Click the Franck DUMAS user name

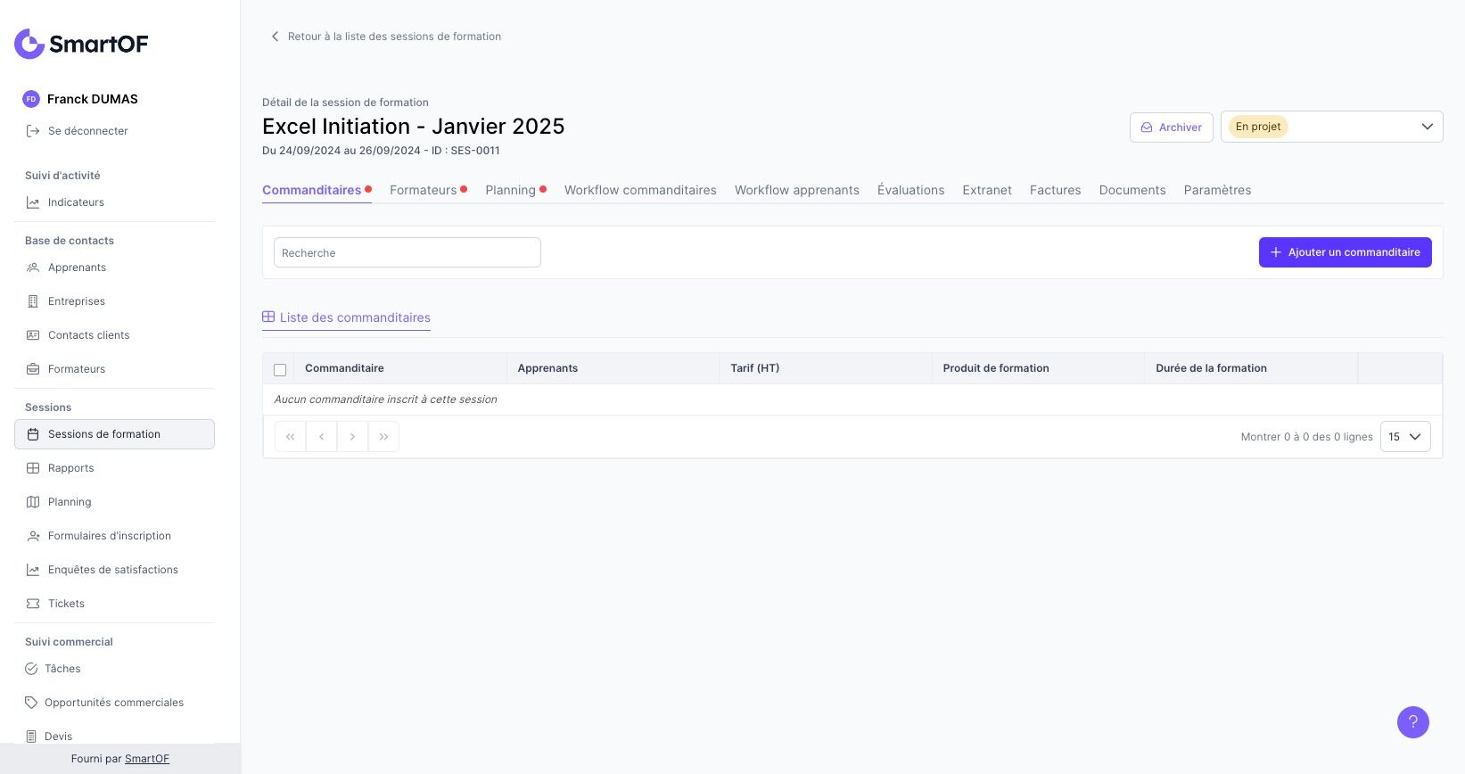[x=93, y=99]
